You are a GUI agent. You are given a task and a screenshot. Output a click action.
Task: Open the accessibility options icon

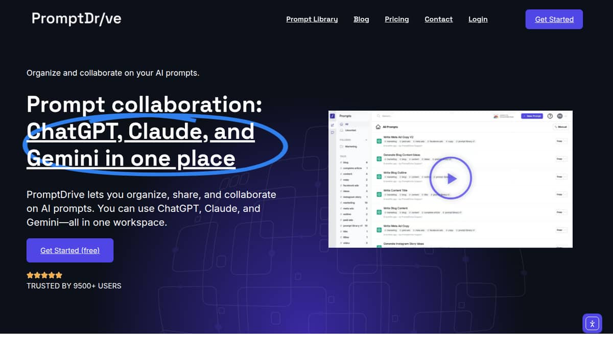(x=593, y=323)
